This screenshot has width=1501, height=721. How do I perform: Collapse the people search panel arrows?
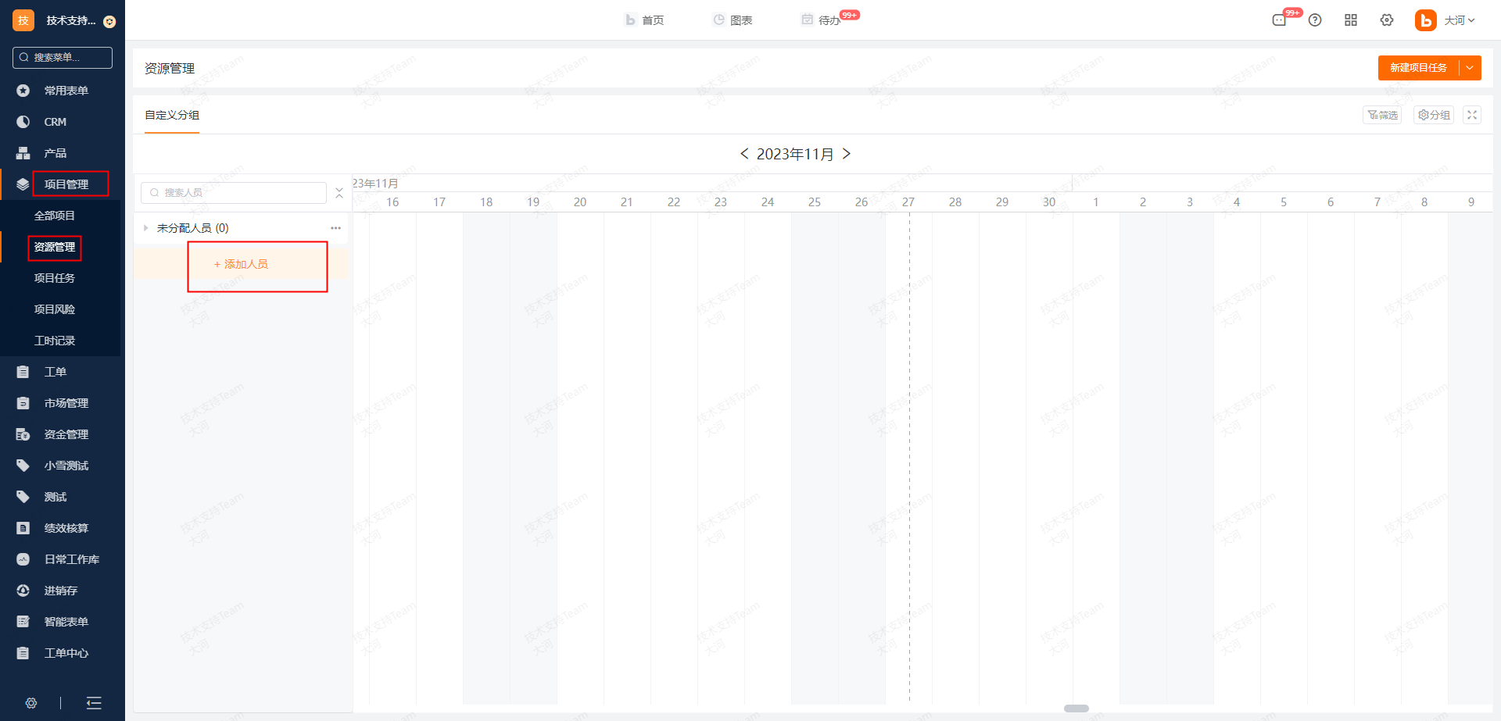coord(339,193)
